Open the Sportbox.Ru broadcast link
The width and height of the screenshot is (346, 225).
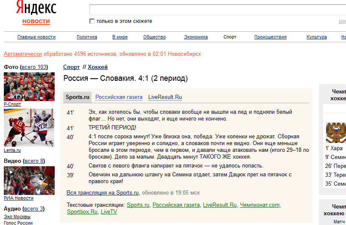(x=82, y=212)
